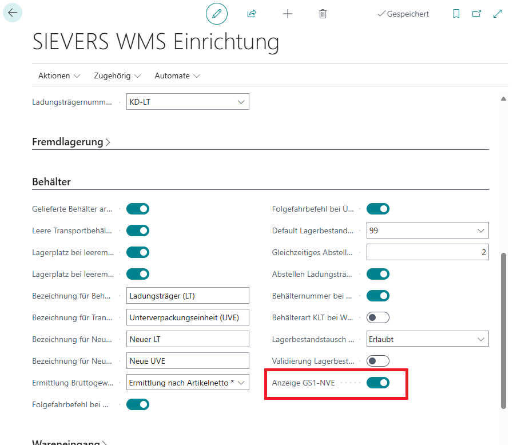
Task: Click the trash delete icon
Action: pos(323,14)
